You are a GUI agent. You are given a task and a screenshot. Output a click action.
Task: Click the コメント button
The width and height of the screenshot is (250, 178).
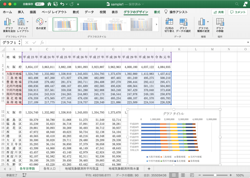click(238, 12)
